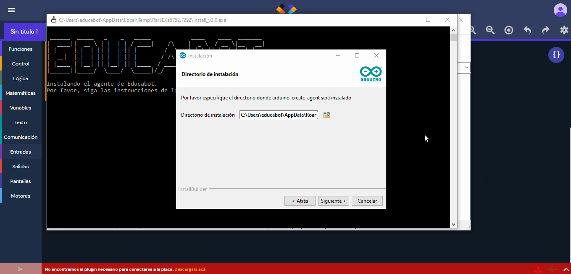Go back with the Atrás button
571x274 pixels.
300,201
